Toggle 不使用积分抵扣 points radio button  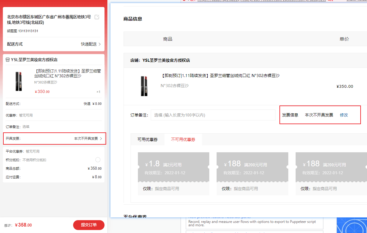pyautogui.click(x=98, y=160)
